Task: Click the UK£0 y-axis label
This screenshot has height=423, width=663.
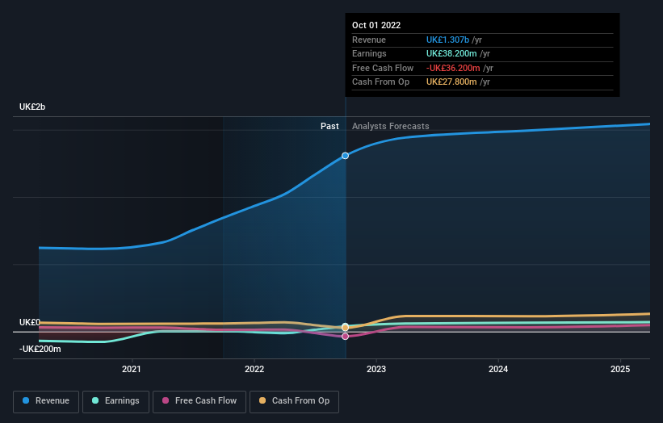Action: coord(30,322)
